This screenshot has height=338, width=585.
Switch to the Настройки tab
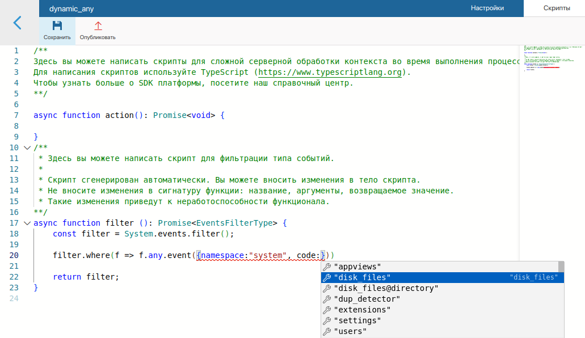[487, 8]
